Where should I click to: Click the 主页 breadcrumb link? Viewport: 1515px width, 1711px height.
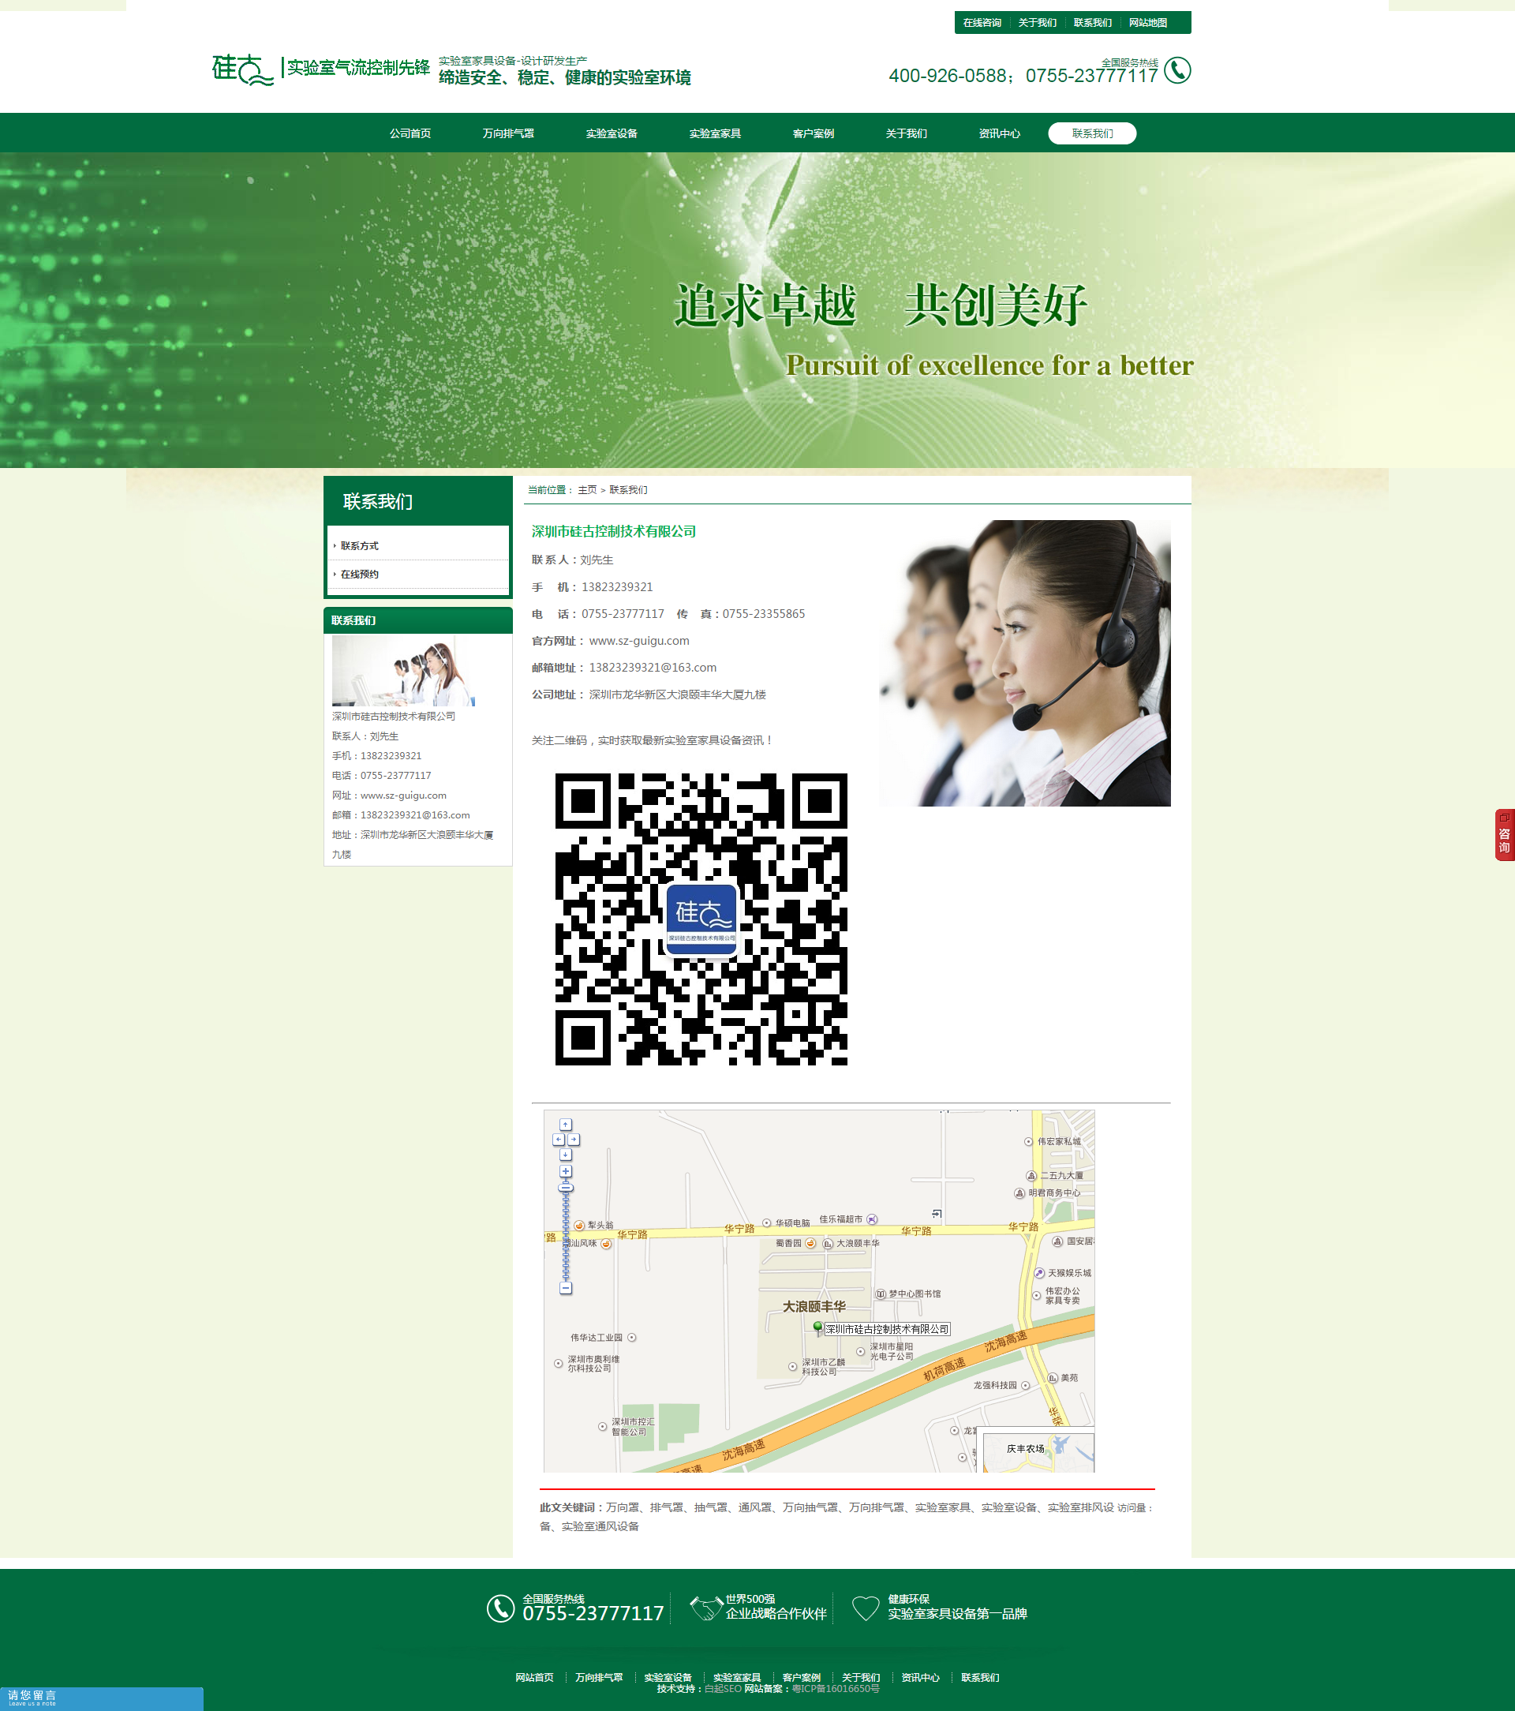(x=588, y=489)
